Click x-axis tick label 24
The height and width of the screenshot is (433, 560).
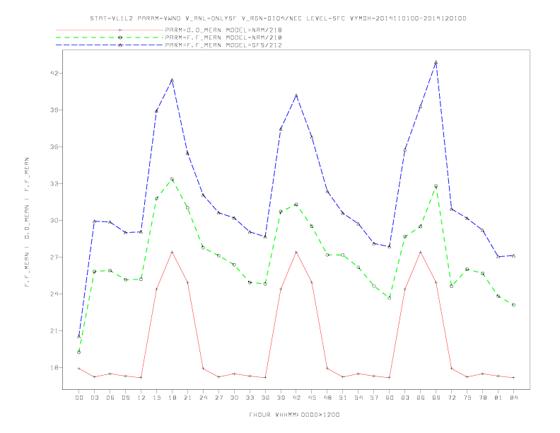click(x=203, y=398)
